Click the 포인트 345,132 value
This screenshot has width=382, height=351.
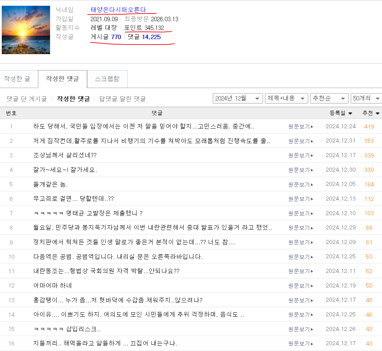(144, 28)
